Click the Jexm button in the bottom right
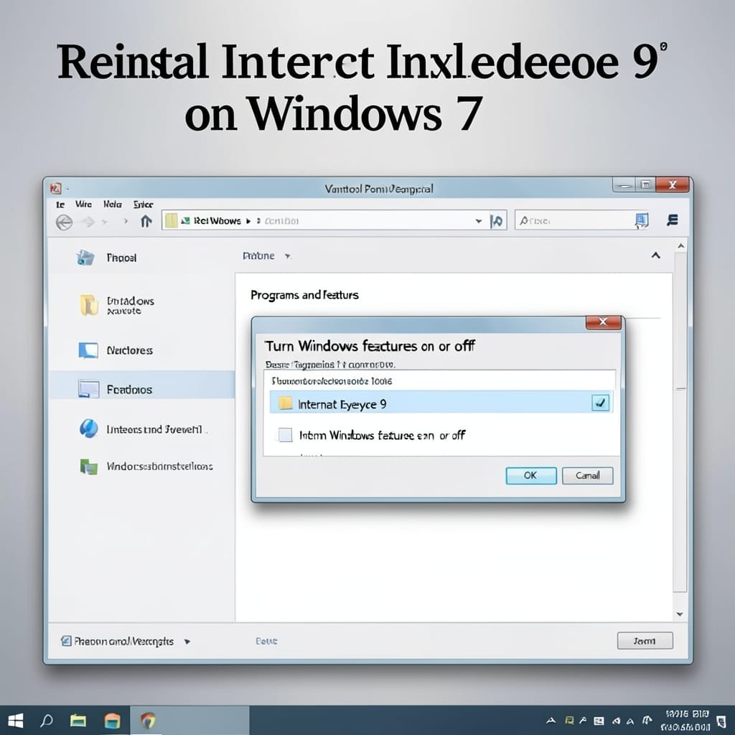The height and width of the screenshot is (735, 735). (x=645, y=640)
